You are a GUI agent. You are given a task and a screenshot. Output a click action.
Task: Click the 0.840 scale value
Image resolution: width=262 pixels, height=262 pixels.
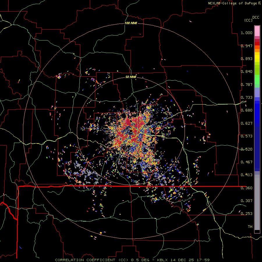247,72
